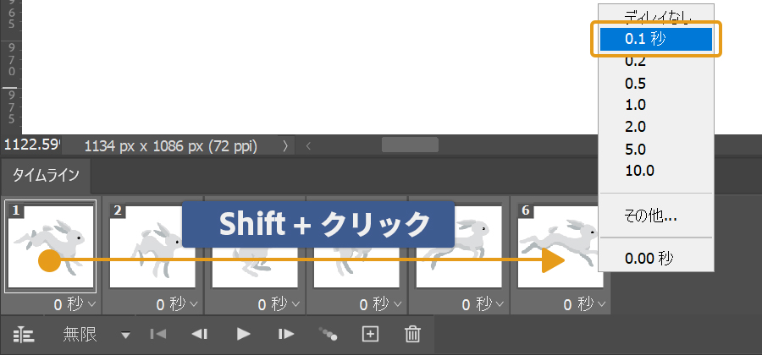The width and height of the screenshot is (762, 355).
Task: Duplicate the selected frame
Action: (370, 334)
